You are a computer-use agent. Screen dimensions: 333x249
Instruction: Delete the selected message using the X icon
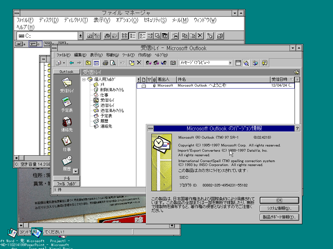point(139,62)
